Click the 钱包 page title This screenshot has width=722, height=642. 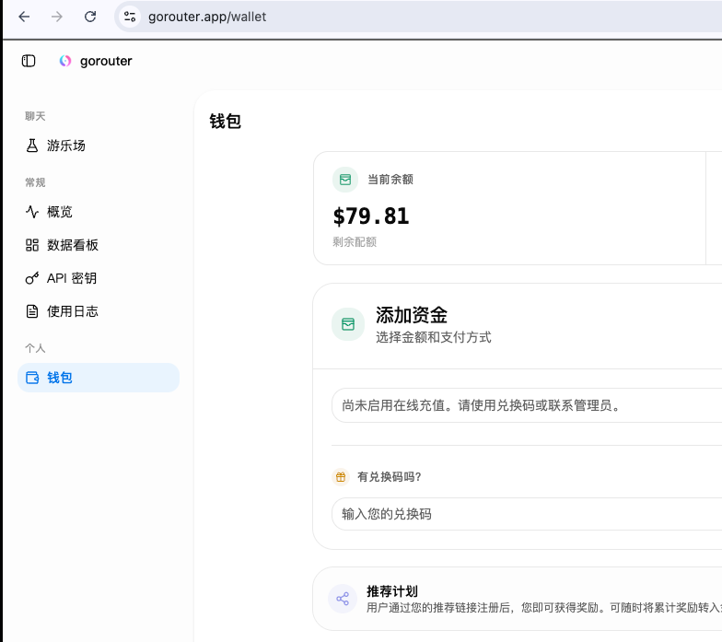(225, 122)
